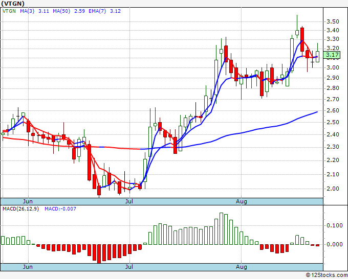Click Aug on the MACD panel axis

[x=241, y=267]
